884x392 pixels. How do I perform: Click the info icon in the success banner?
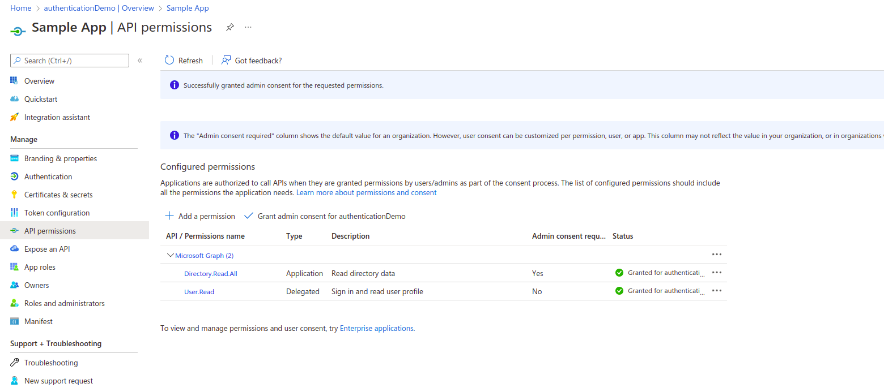point(175,85)
